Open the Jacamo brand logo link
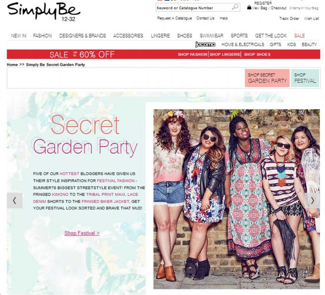Viewport: 325px width, 295px height. click(205, 44)
